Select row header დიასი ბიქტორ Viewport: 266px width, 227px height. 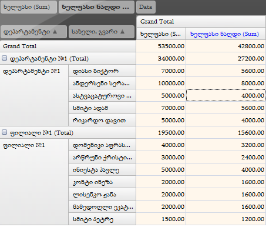click(102, 71)
